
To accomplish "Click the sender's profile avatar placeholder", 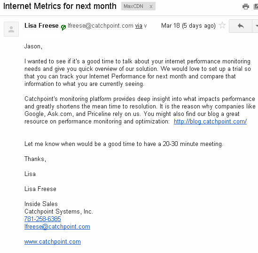I will coord(11,29).
